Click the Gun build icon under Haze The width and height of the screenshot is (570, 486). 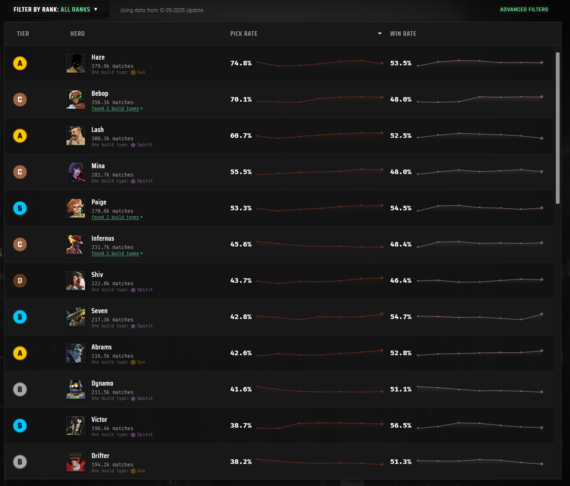pyautogui.click(x=133, y=72)
